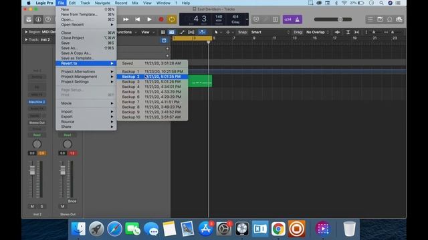Open the View menu in tracks toolbar
Screen dimensions: 428x240
pyautogui.click(x=148, y=32)
